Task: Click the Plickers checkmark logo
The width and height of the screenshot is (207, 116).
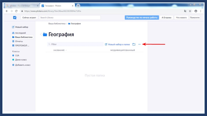Action: tap(15, 18)
